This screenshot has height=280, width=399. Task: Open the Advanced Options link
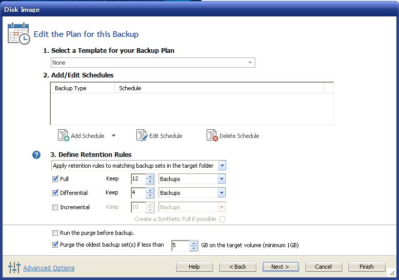(x=49, y=268)
